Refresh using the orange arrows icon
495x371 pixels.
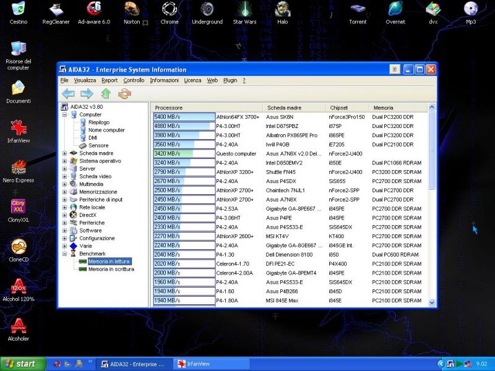[124, 94]
